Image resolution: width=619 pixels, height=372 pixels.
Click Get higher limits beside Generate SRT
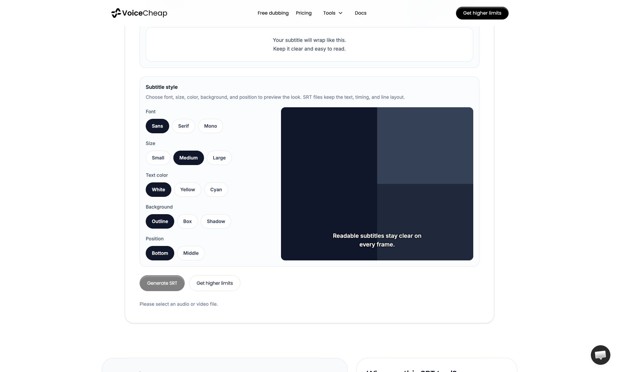coord(215,283)
